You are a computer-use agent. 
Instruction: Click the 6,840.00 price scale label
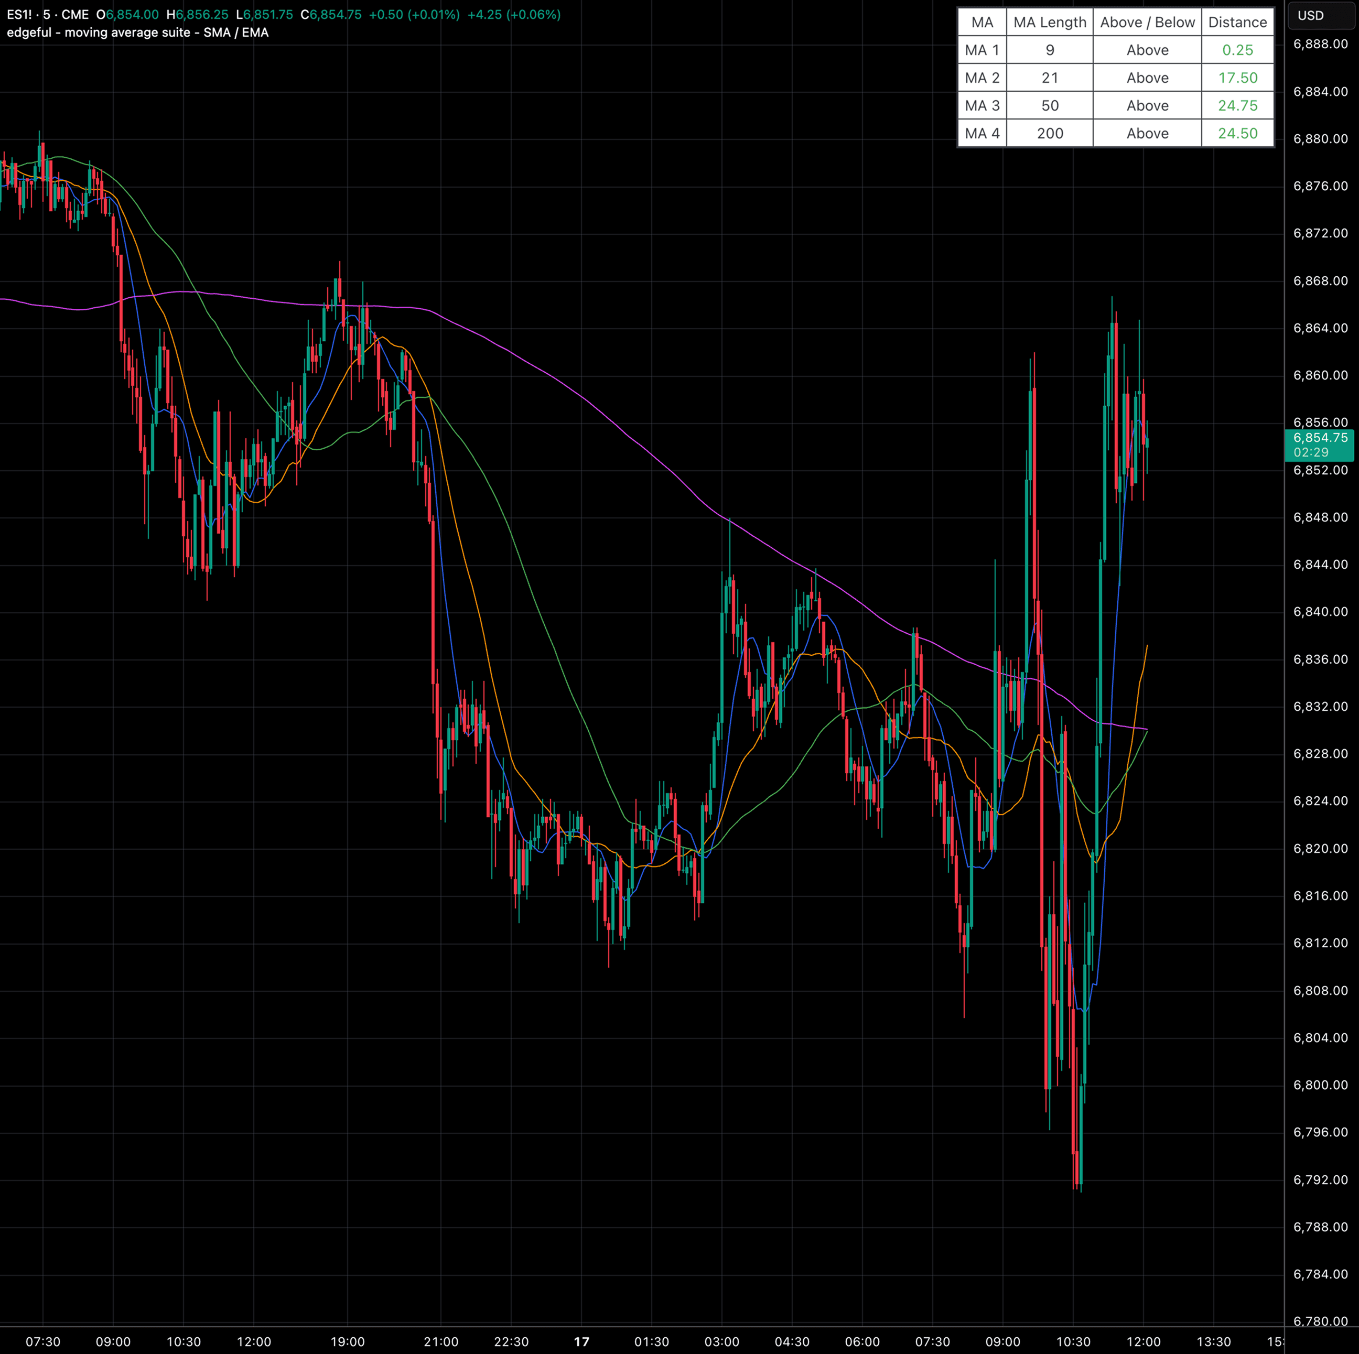click(x=1321, y=612)
